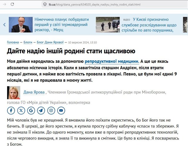This screenshot has height=146, width=188.
Task: Open the partially visible carousel thumbnail at right edge
Action: (x=185, y=25)
